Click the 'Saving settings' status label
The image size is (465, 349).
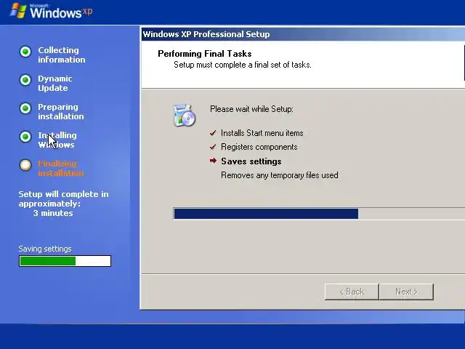[x=45, y=249]
